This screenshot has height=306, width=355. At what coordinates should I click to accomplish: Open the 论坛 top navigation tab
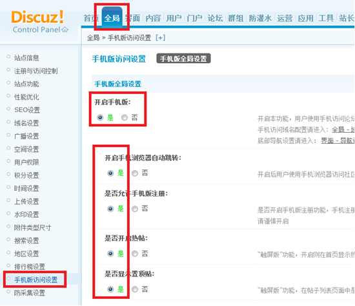click(x=215, y=18)
